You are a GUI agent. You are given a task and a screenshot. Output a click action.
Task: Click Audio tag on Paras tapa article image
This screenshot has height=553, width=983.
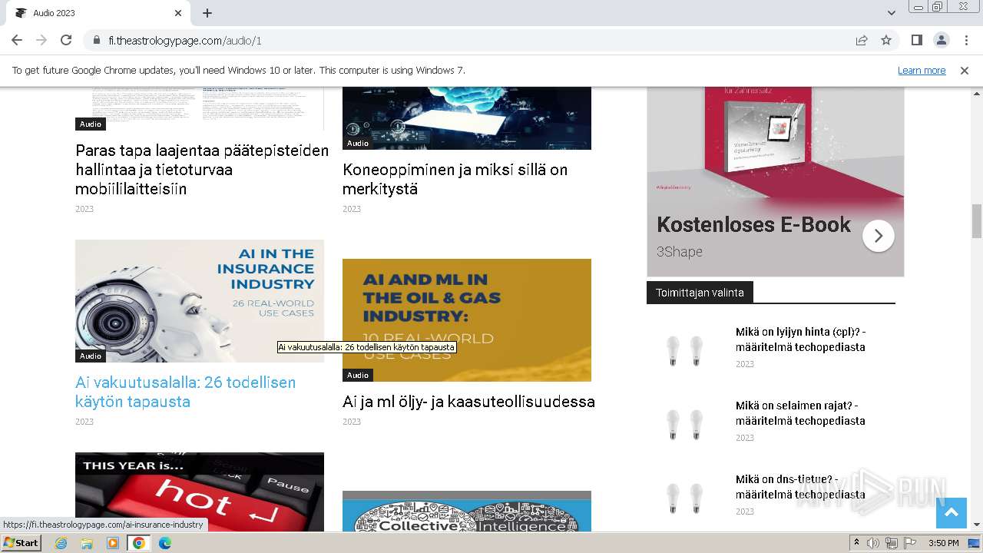(x=91, y=124)
